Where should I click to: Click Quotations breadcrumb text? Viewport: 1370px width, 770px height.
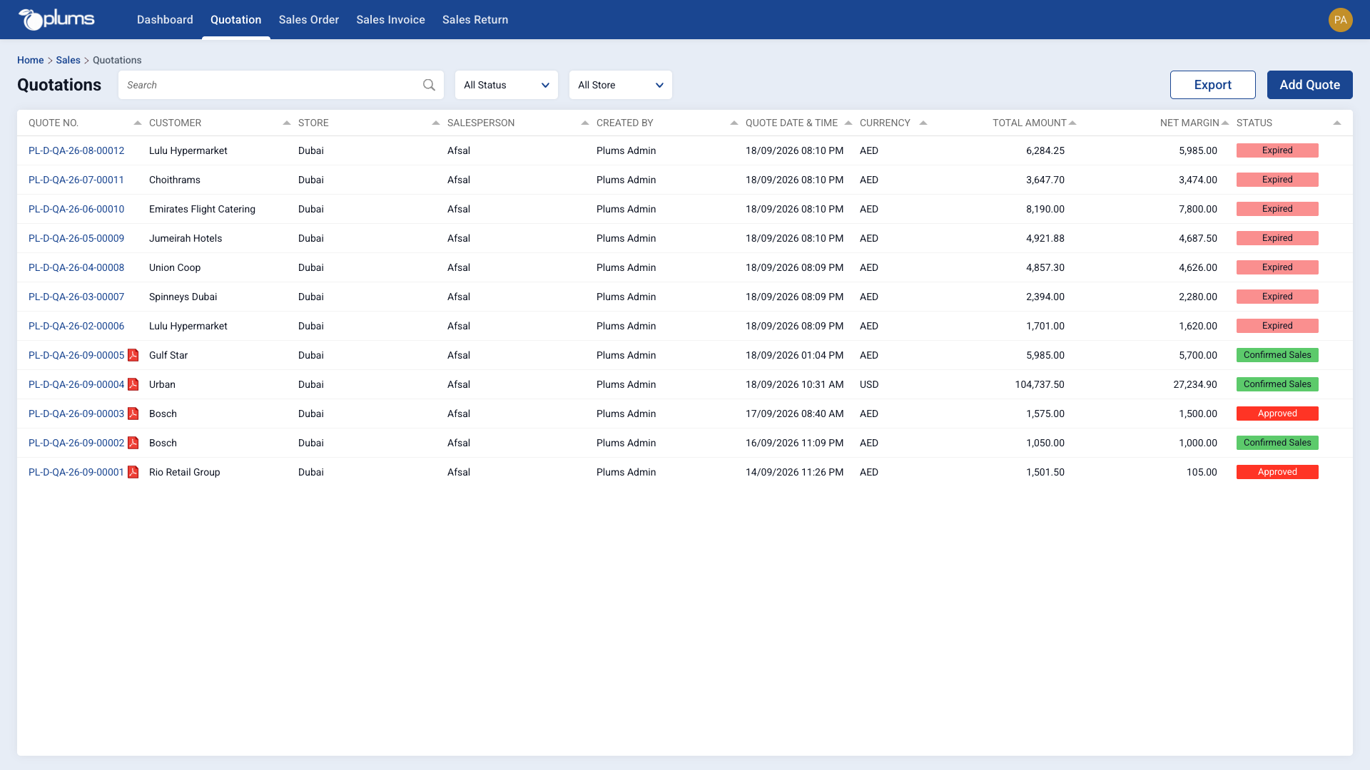pyautogui.click(x=117, y=60)
